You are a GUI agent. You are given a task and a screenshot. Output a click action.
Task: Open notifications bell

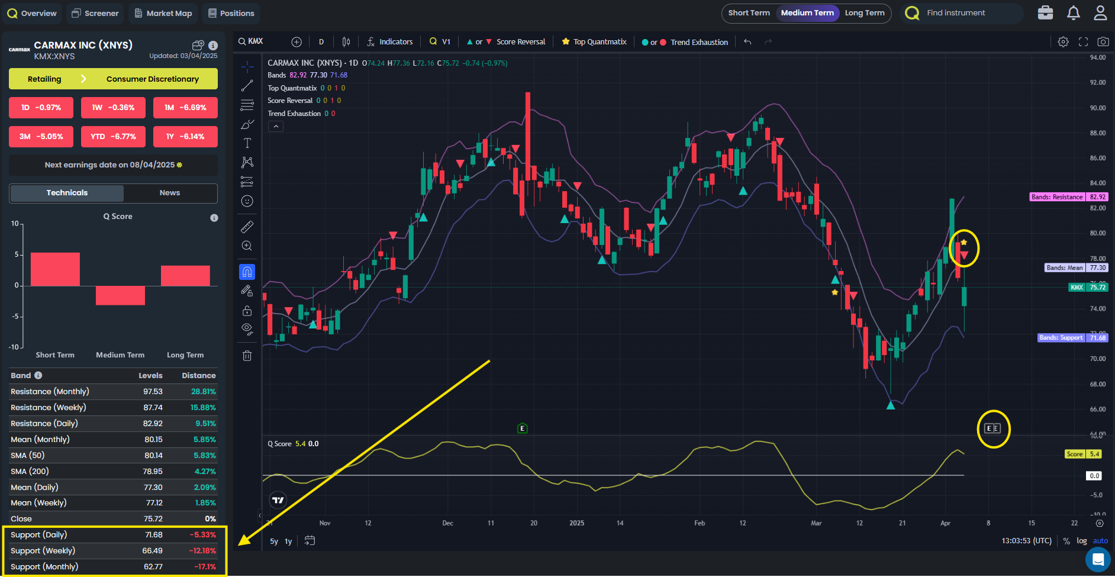[x=1074, y=13]
